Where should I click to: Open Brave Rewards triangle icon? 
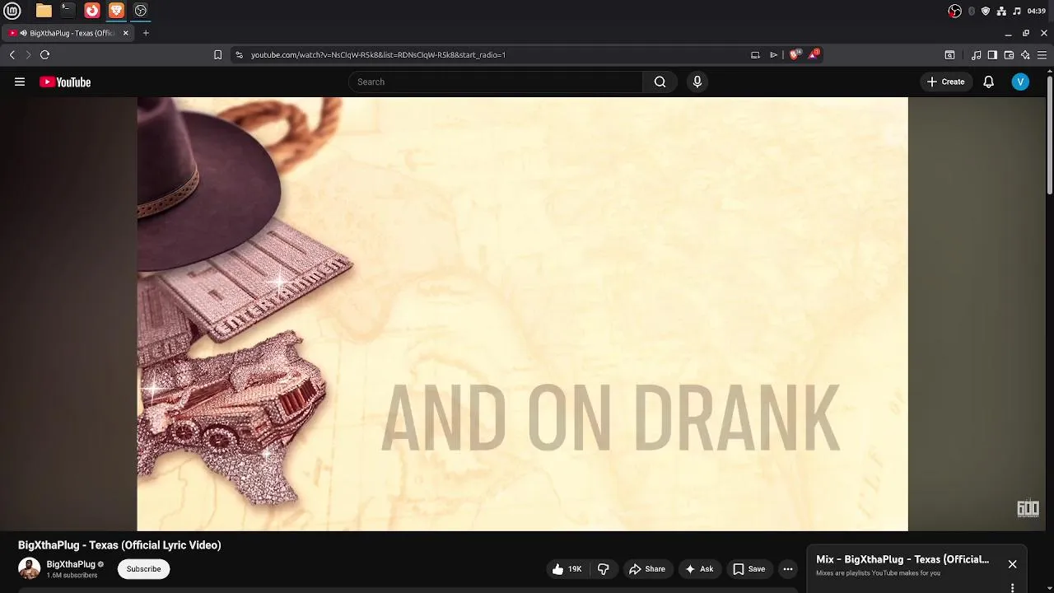click(x=813, y=54)
